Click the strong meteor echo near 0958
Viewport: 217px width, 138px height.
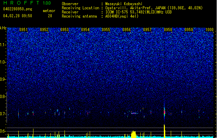coord(165,111)
